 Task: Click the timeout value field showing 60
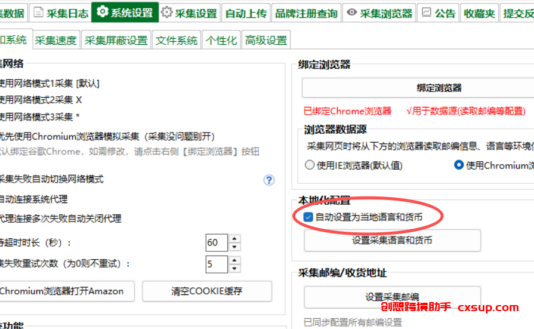tap(216, 243)
